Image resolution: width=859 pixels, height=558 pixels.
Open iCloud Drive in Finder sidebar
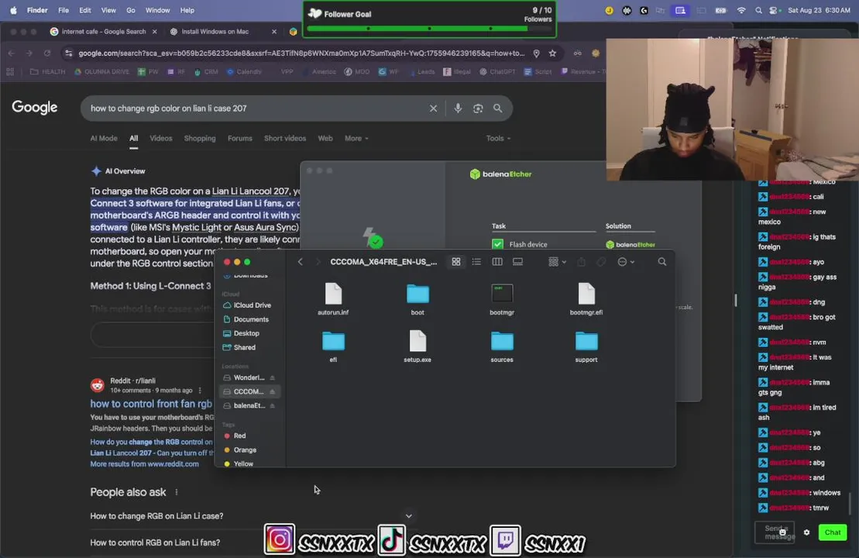point(247,305)
